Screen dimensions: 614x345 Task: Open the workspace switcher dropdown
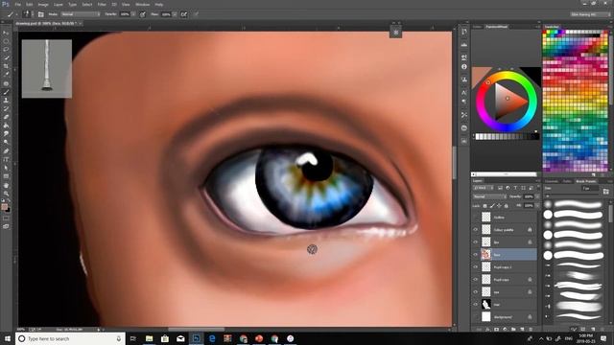coord(590,14)
